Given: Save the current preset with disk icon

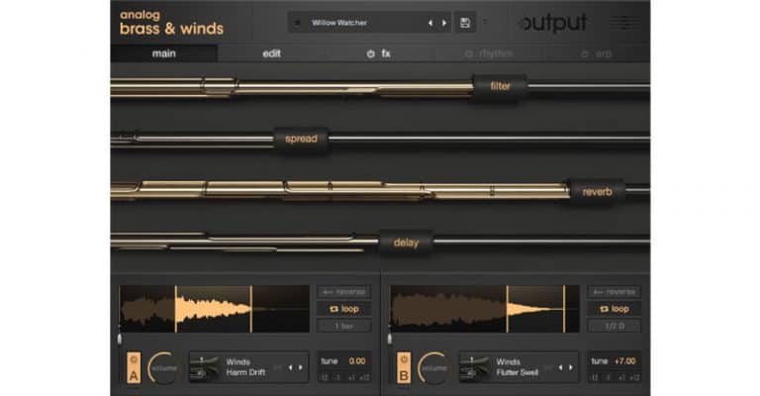Looking at the screenshot, I should click(464, 23).
